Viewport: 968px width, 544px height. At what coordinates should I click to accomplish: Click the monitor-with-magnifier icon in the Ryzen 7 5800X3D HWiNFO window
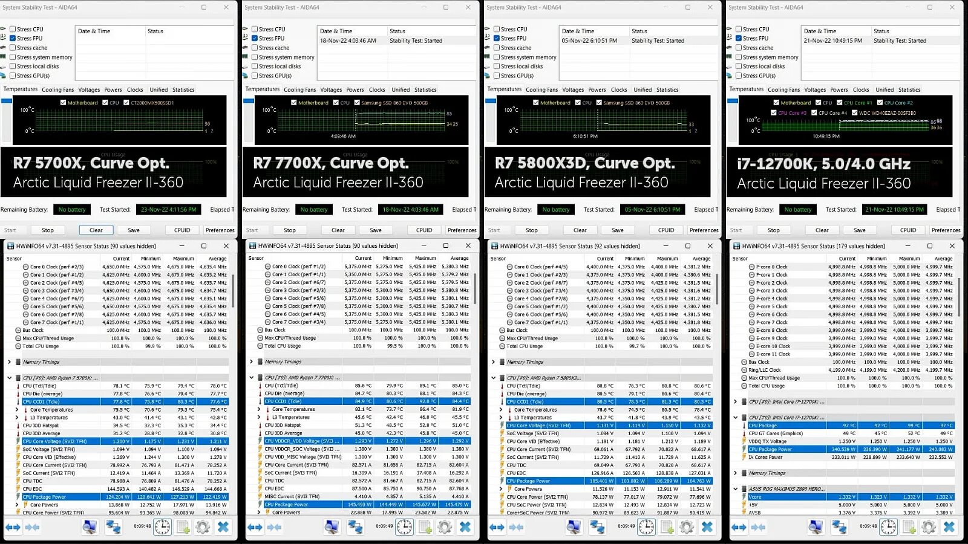click(x=574, y=527)
